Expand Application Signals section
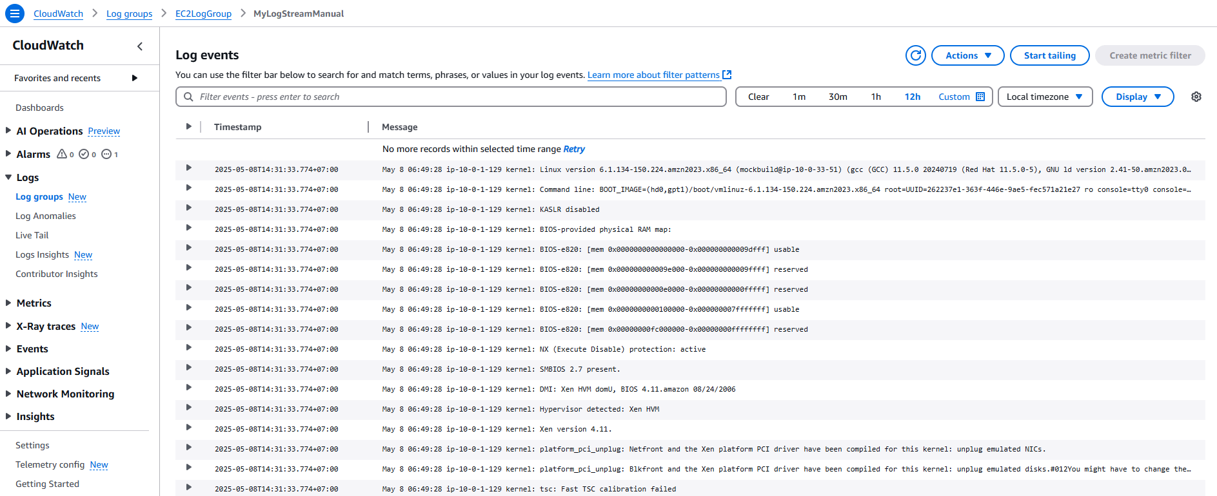The height and width of the screenshot is (496, 1217). 8,371
